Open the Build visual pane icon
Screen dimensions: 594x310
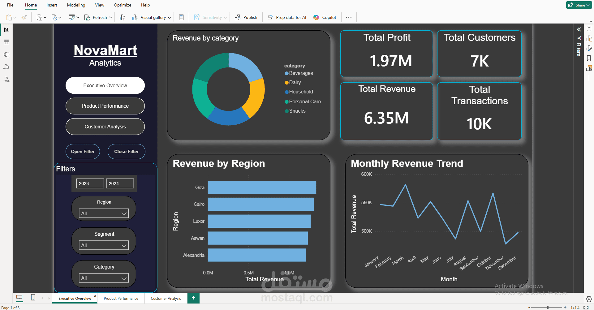589,39
